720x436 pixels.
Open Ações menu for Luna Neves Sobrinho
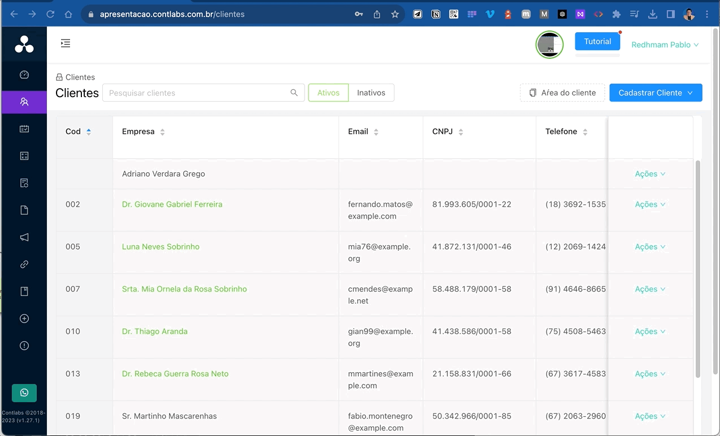pyautogui.click(x=650, y=247)
